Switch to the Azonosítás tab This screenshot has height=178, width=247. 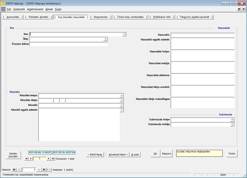click(x=13, y=17)
